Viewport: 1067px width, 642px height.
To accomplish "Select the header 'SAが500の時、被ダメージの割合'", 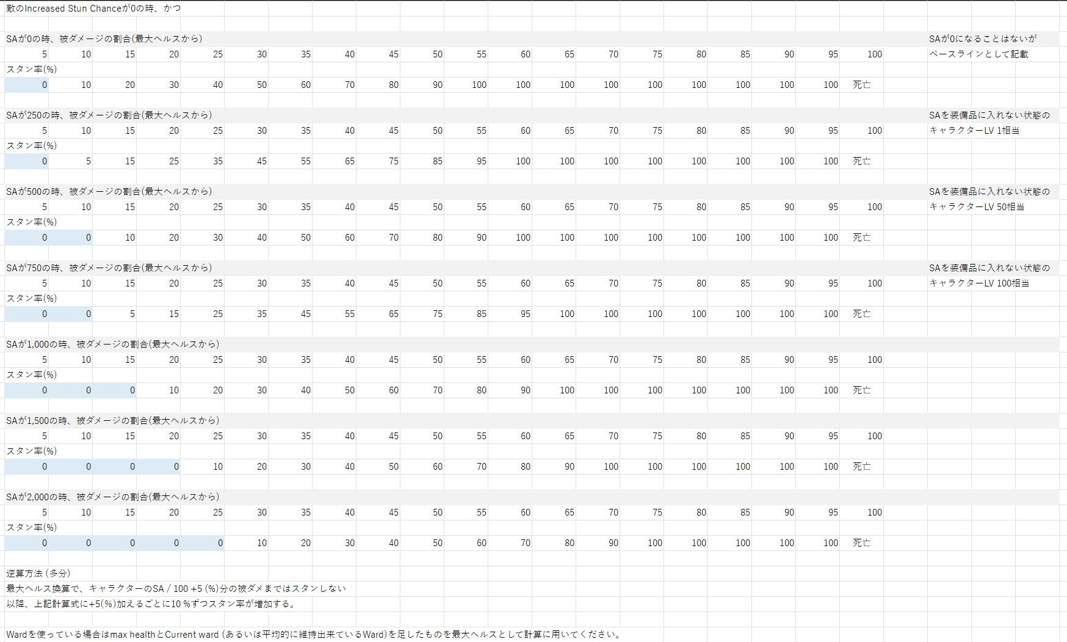I will (109, 191).
